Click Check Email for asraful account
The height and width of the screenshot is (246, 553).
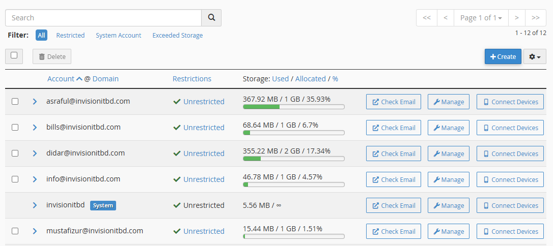coord(394,102)
